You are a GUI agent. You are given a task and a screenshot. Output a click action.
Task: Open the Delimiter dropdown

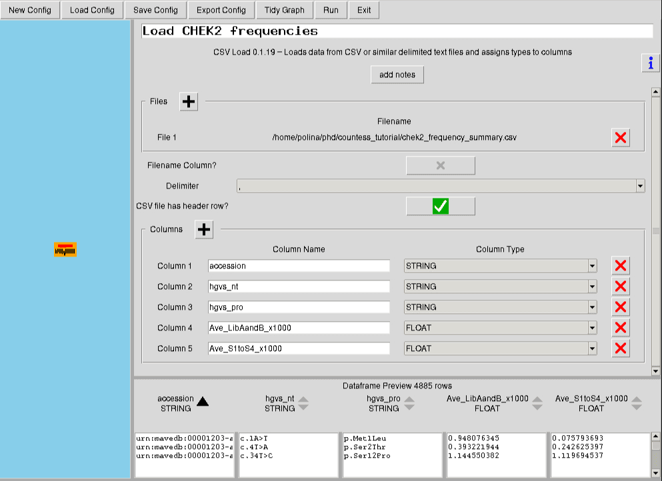[x=641, y=186]
